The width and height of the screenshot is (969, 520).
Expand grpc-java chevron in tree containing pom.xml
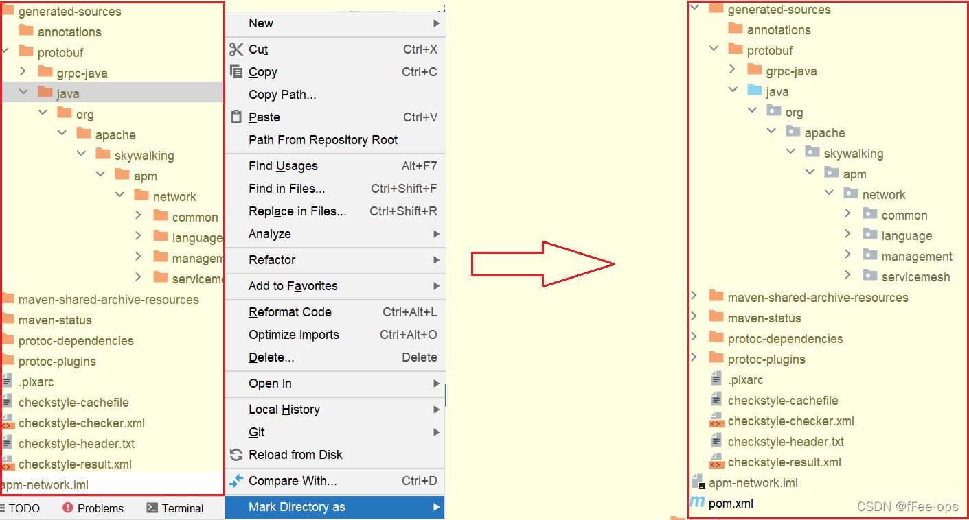pyautogui.click(x=733, y=69)
